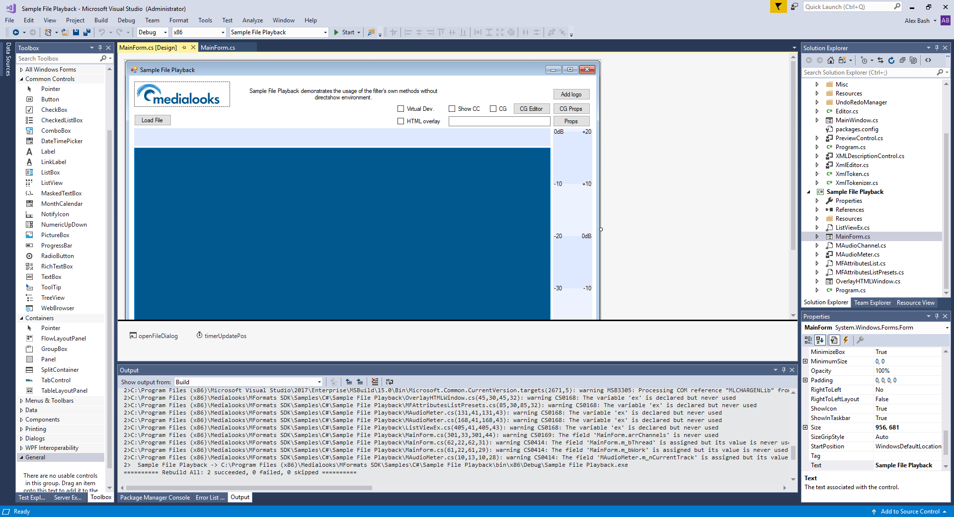
Task: Switch Properties to Categorized view icon
Action: tap(808, 340)
